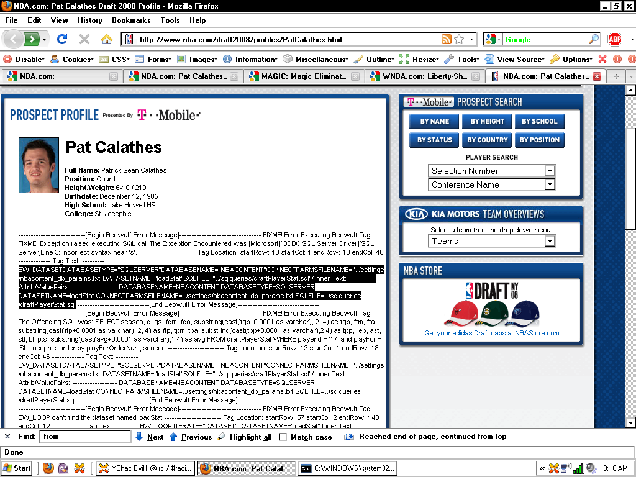Search prospects BY HEIGHT
The width and height of the screenshot is (636, 477).
(x=487, y=121)
